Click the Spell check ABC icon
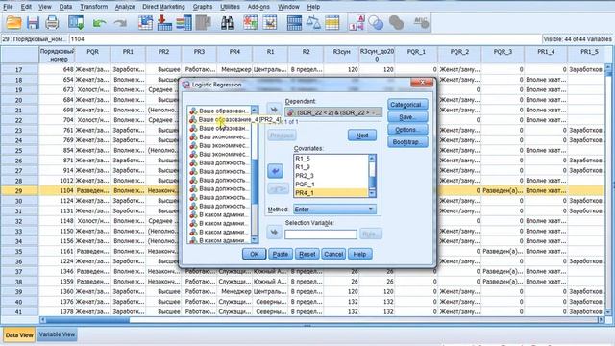This screenshot has width=615, height=346. 421,23
